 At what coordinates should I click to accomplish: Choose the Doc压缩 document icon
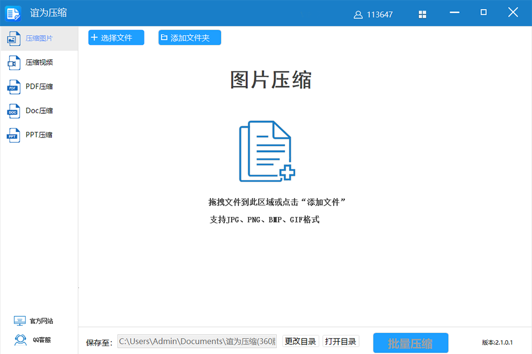pyautogui.click(x=13, y=111)
